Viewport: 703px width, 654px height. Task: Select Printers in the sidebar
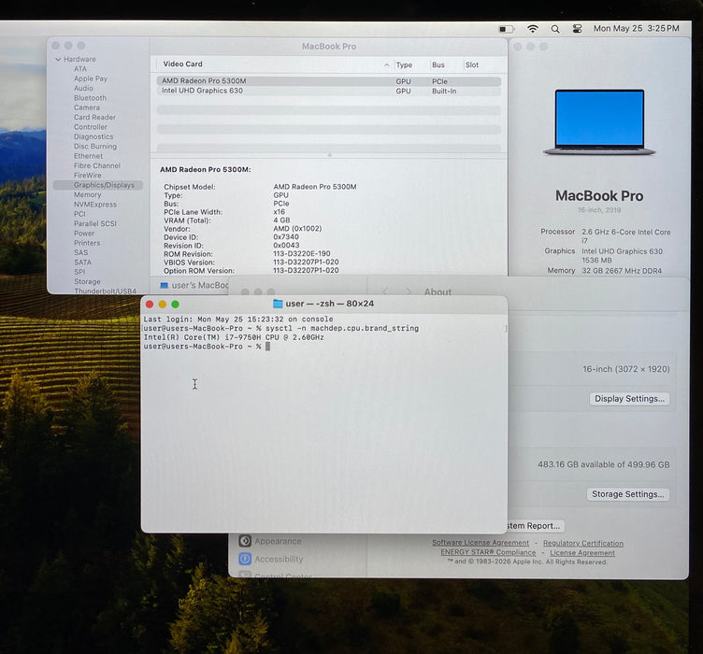pyautogui.click(x=87, y=243)
